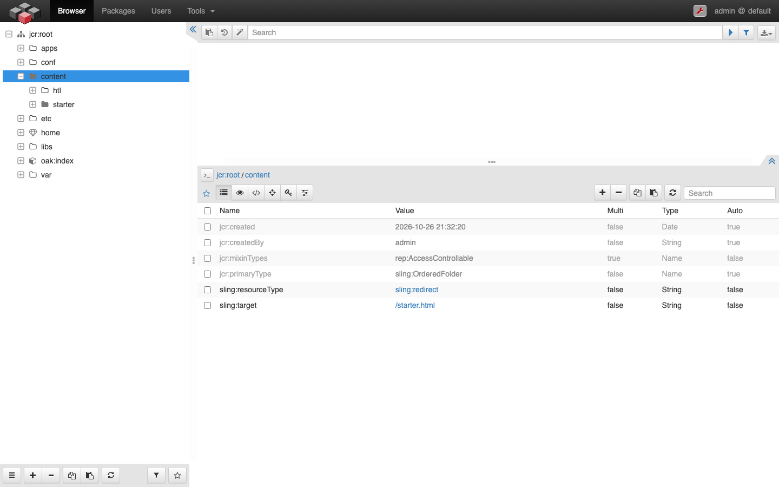Open query templates with the magic wand
Viewport: 779px width, 487px height.
[240, 32]
